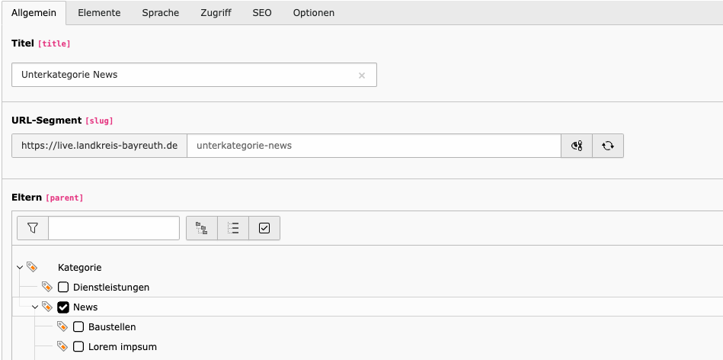This screenshot has width=723, height=360.
Task: Select the Optionen tab
Action: tap(314, 13)
